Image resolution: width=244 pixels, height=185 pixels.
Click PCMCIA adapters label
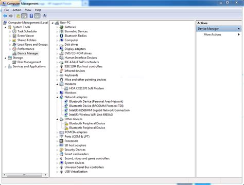76,132
